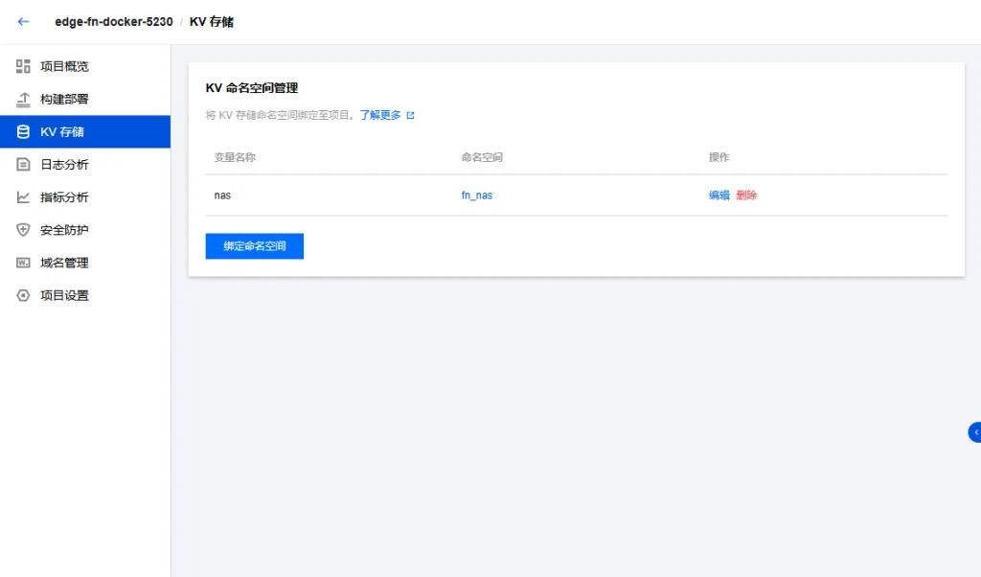981x577 pixels.
Task: Select edge-fn-docker-5230 in the breadcrumb
Action: tap(114, 21)
